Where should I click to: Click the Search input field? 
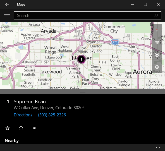(87, 16)
